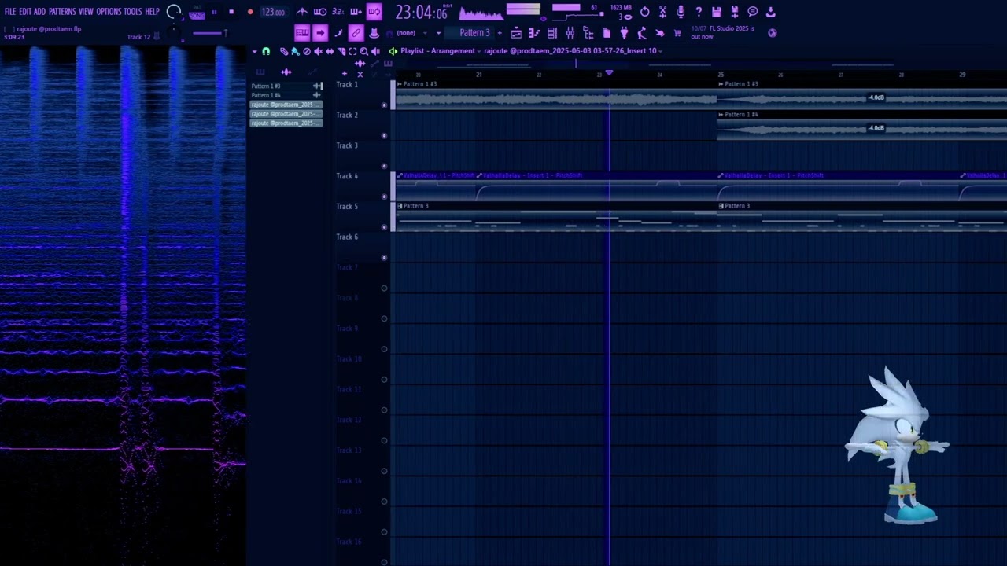Open the ADD menu
The width and height of the screenshot is (1007, 566).
[x=39, y=12]
